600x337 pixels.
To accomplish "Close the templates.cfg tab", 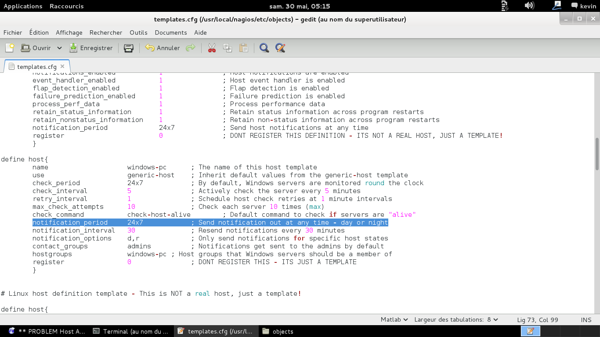I will tap(62, 67).
